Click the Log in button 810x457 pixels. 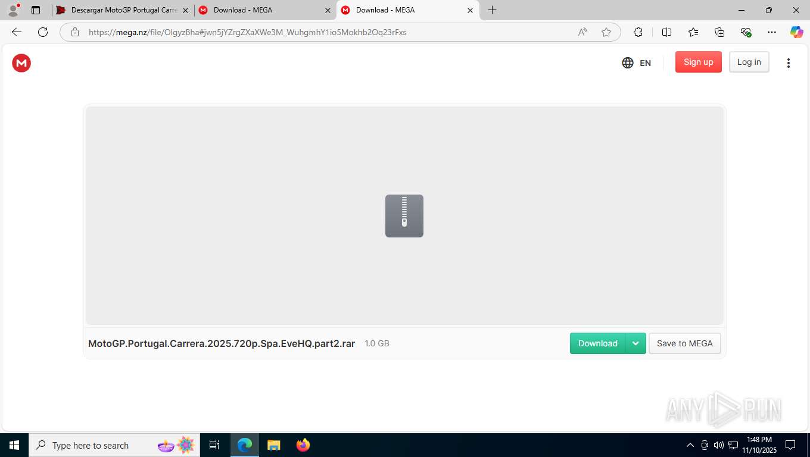point(749,62)
